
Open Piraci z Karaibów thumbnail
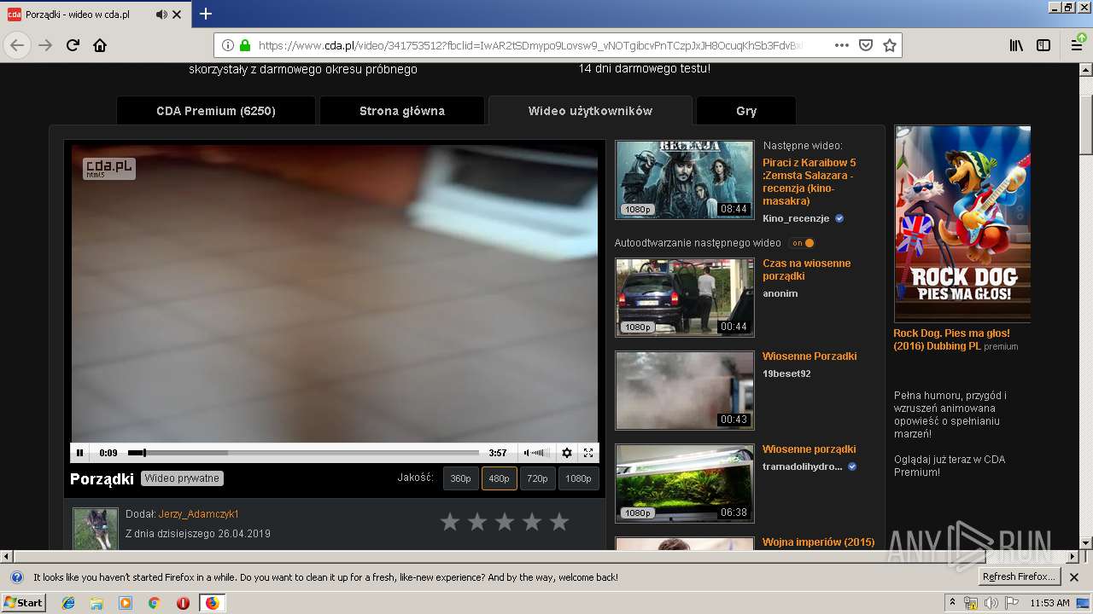pyautogui.click(x=685, y=179)
